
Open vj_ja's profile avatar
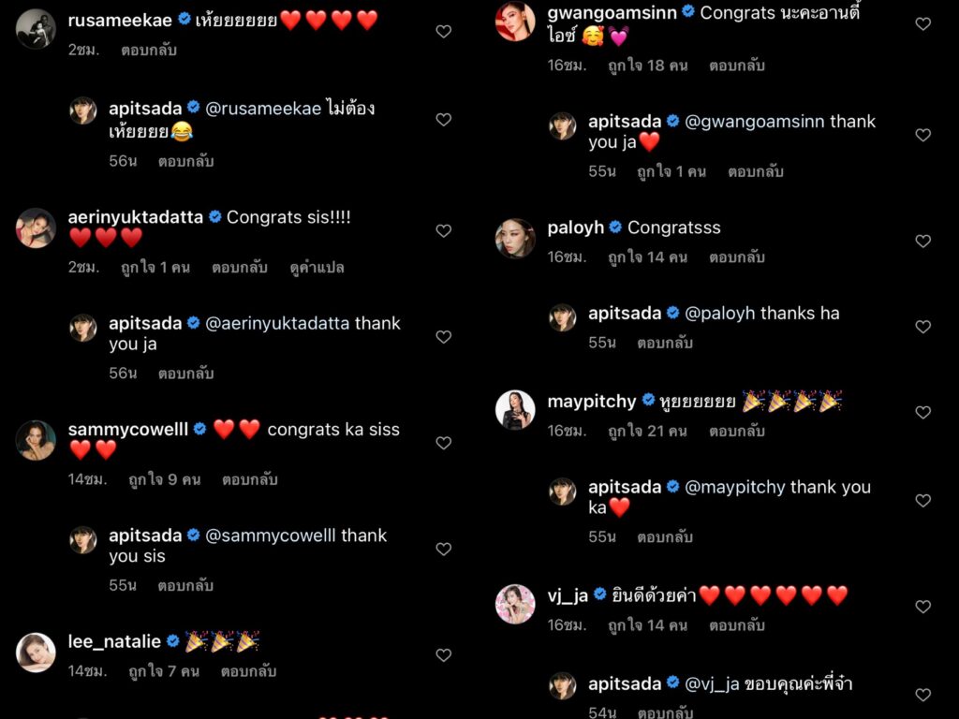515,604
